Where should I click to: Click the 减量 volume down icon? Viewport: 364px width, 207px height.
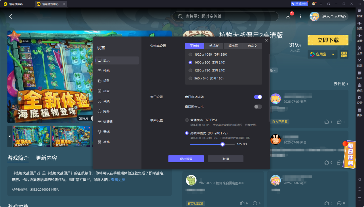pos(359,36)
